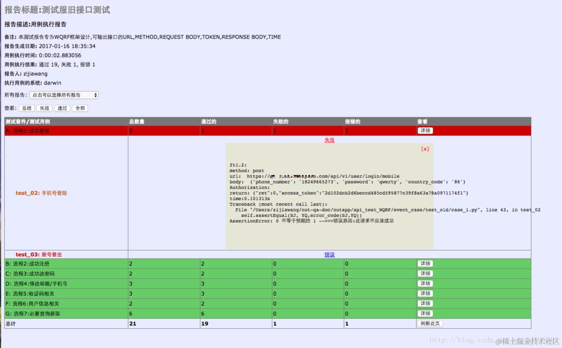Click the E: 流程5:验证码相关 suite name
This screenshot has height=348, width=562.
pos(30,294)
